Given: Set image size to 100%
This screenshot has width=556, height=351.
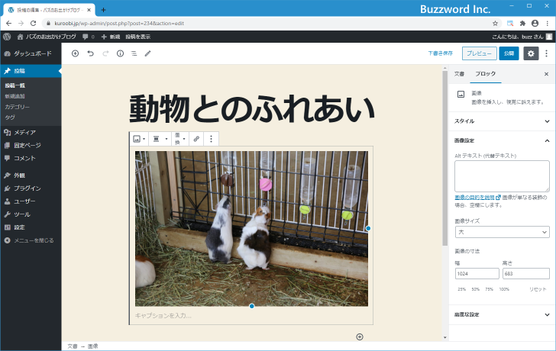Looking at the screenshot, I should [x=504, y=289].
